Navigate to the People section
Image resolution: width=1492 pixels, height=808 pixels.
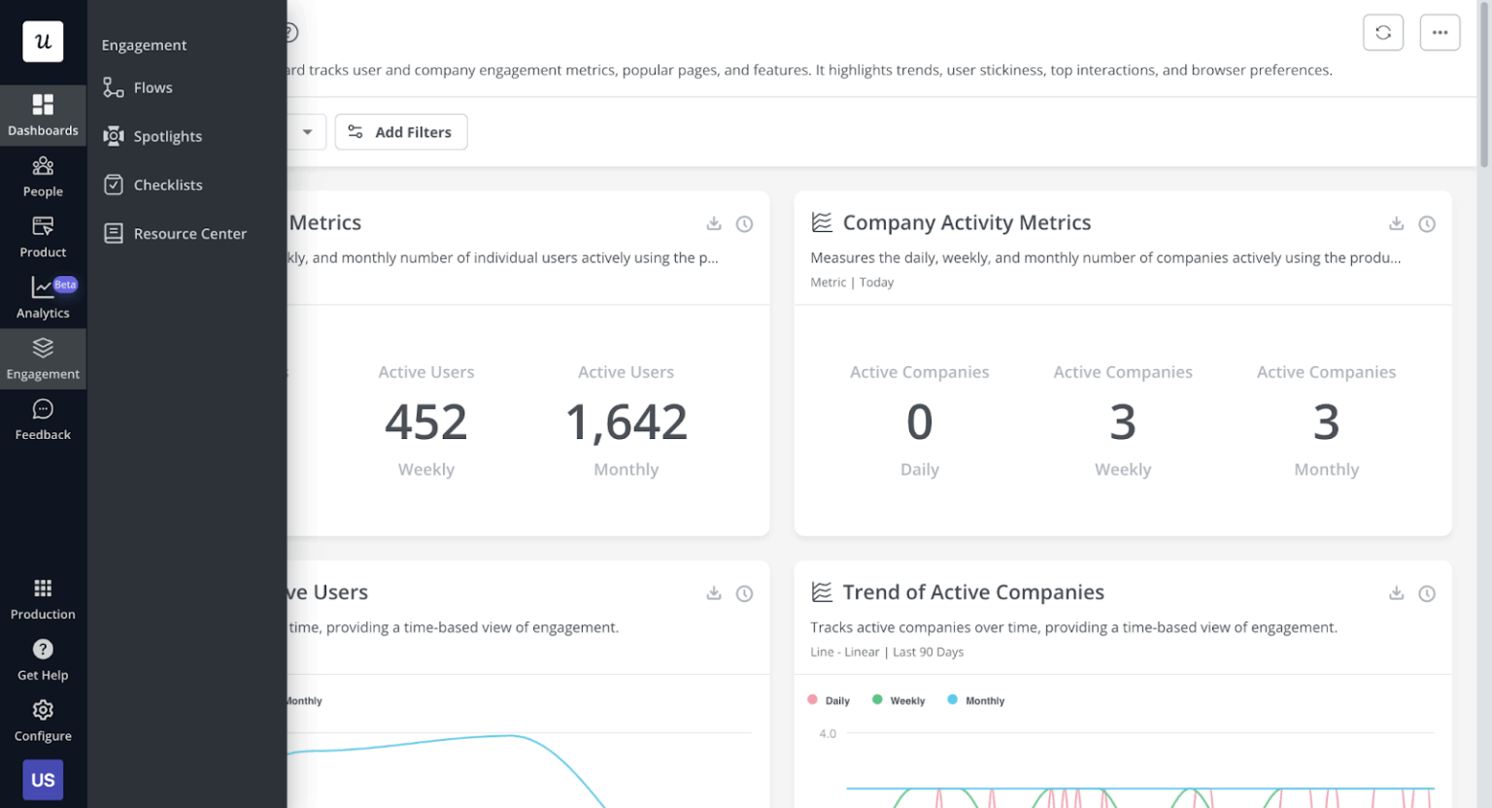(x=43, y=177)
